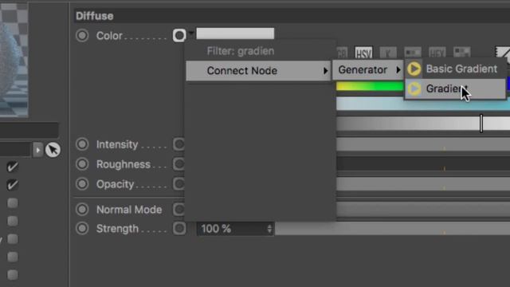This screenshot has height=287, width=510.
Task: Click the Intensity node connector icon
Action: [178, 144]
